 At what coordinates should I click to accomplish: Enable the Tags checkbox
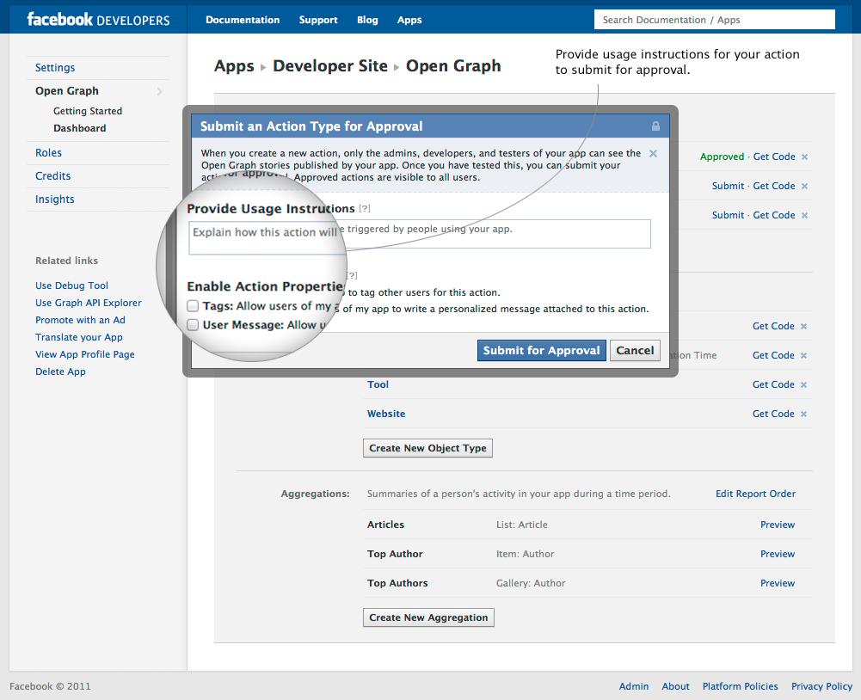[192, 306]
